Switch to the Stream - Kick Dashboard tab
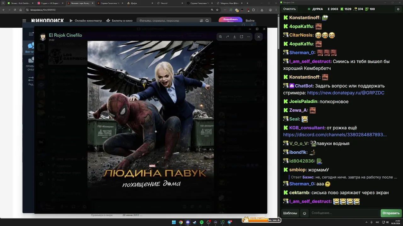 (20, 3)
